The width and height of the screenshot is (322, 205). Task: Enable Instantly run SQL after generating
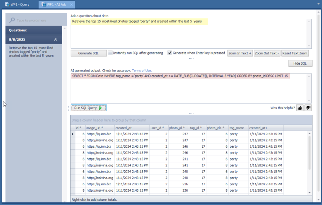[x=110, y=53]
